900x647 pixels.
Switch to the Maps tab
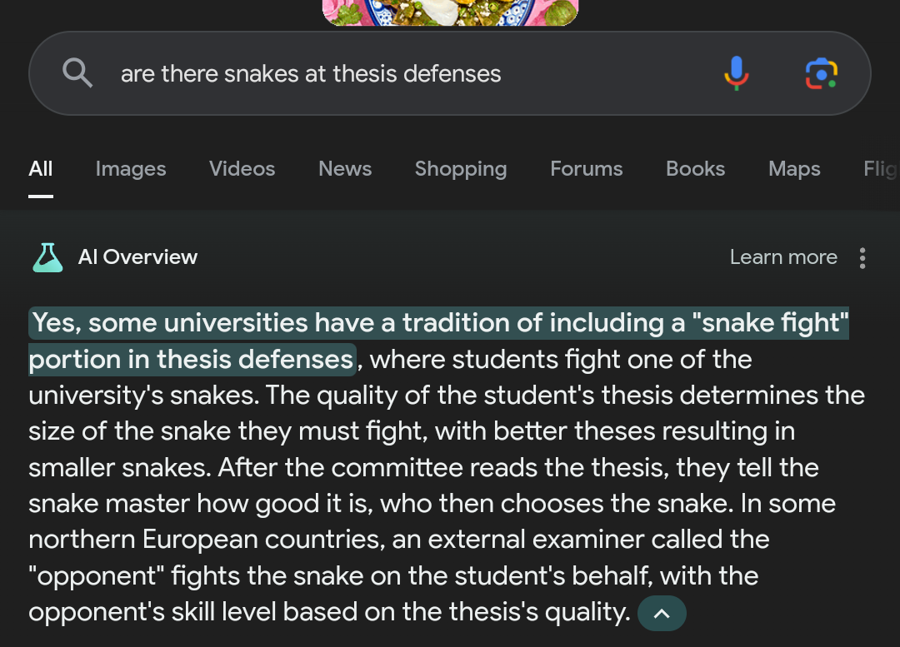[794, 169]
